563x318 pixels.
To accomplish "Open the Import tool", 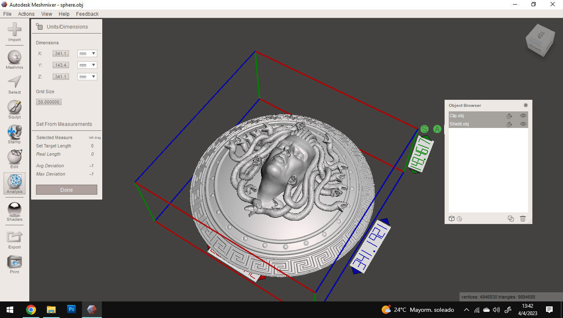I will 14,32.
